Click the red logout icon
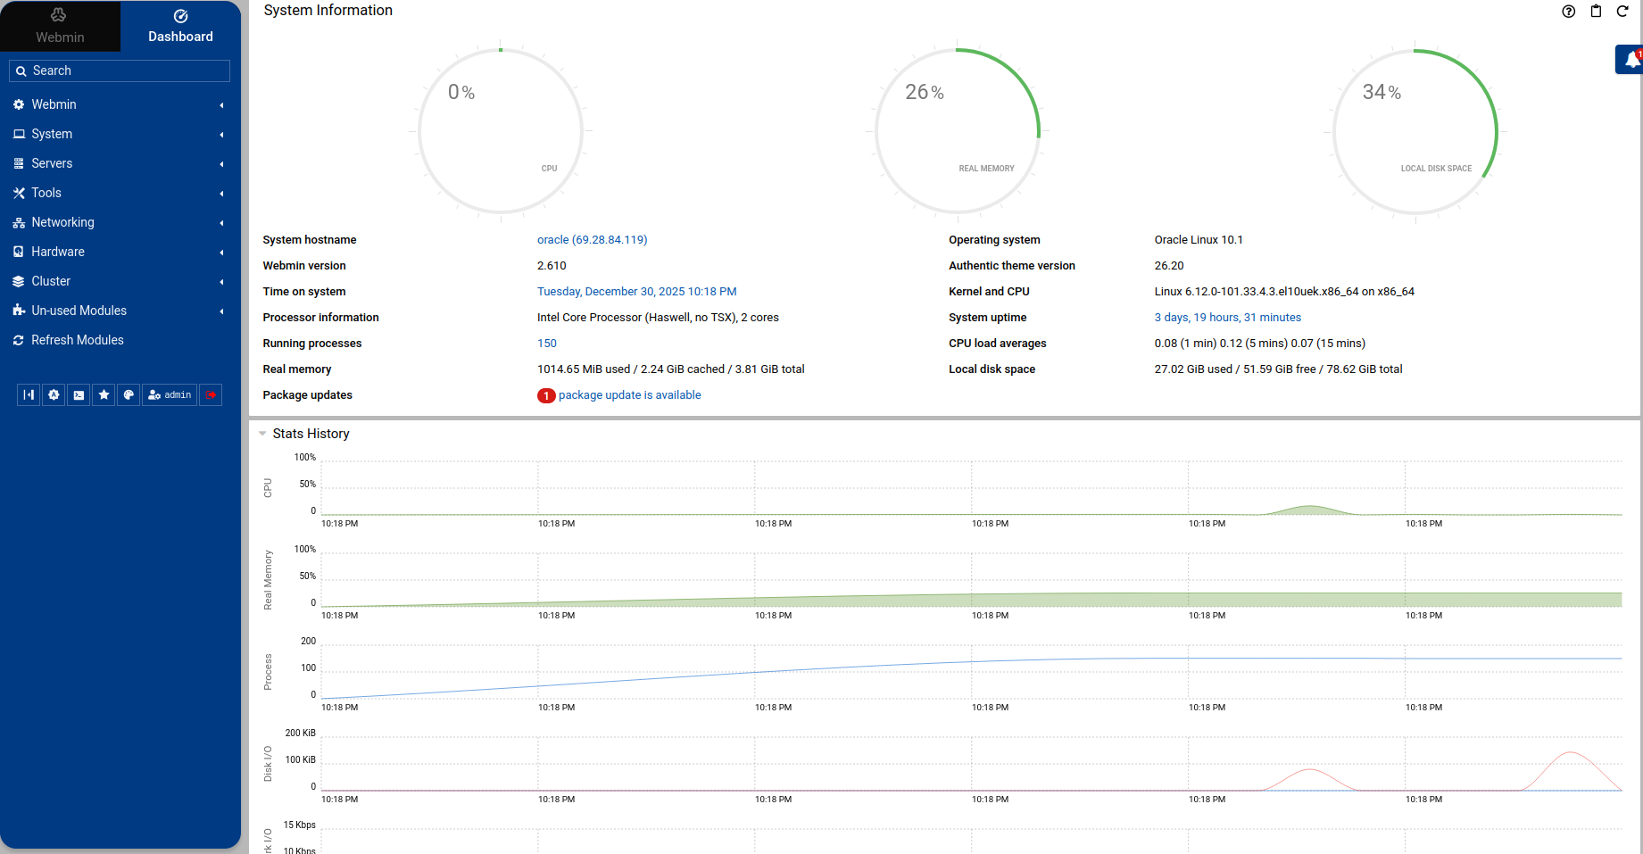This screenshot has width=1643, height=854. (x=211, y=394)
